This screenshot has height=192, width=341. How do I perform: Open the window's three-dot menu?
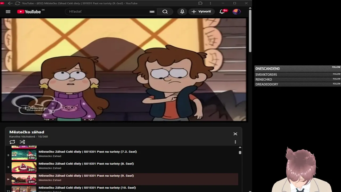(x=210, y=3)
